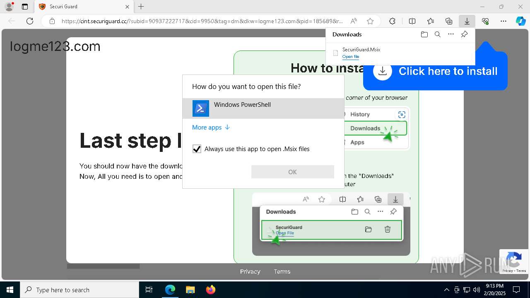
Task: Open downloads folder icon in Downloads panel
Action: (x=424, y=34)
